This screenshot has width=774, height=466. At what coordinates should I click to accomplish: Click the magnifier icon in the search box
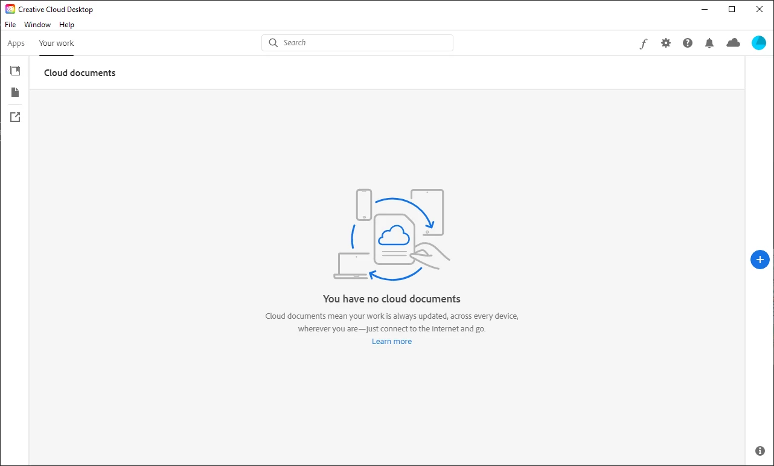[273, 43]
